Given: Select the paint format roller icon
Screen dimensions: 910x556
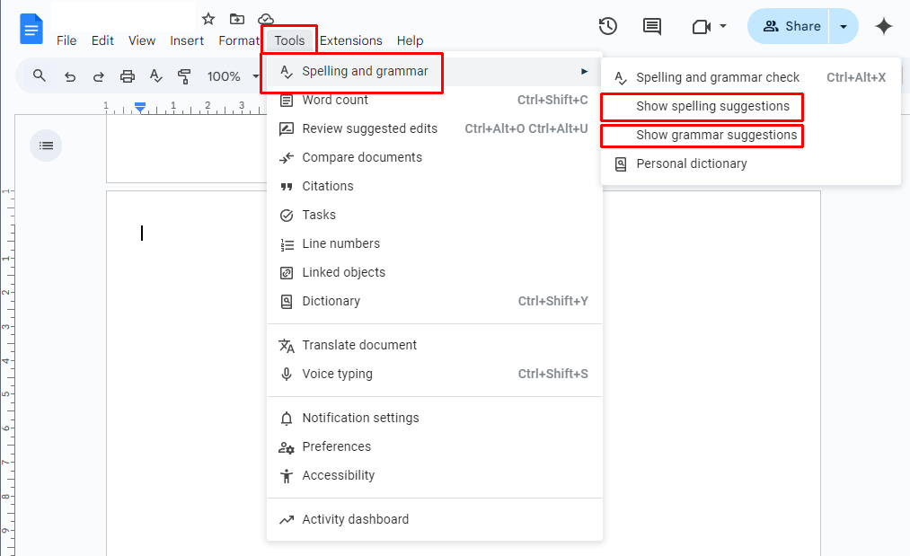Looking at the screenshot, I should (184, 76).
